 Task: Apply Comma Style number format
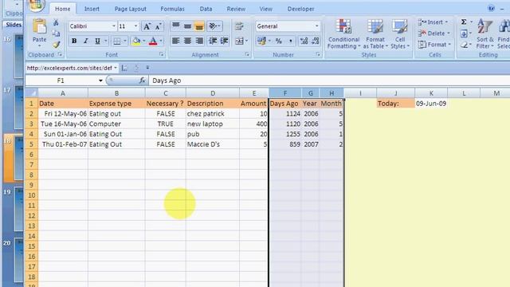click(x=290, y=41)
